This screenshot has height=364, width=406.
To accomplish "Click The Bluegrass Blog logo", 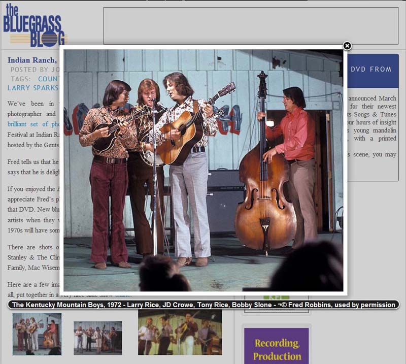I will tap(35, 25).
